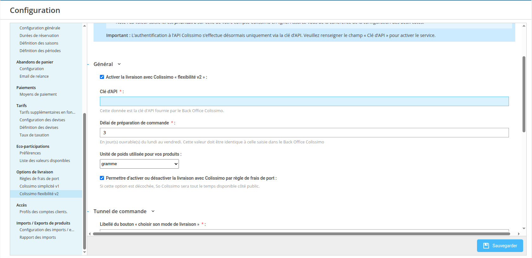Go to Moyens de paiement
This screenshot has width=532, height=258.
[38, 94]
